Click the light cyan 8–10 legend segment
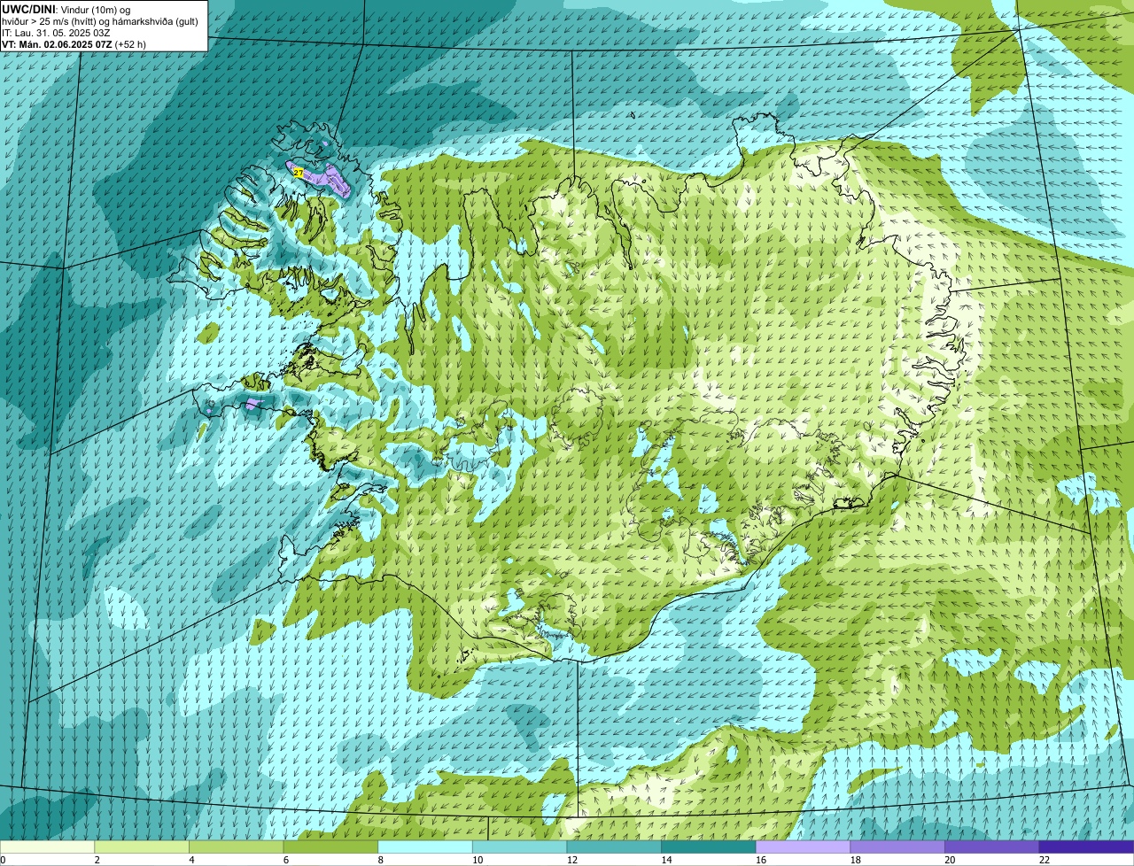 click(x=425, y=847)
